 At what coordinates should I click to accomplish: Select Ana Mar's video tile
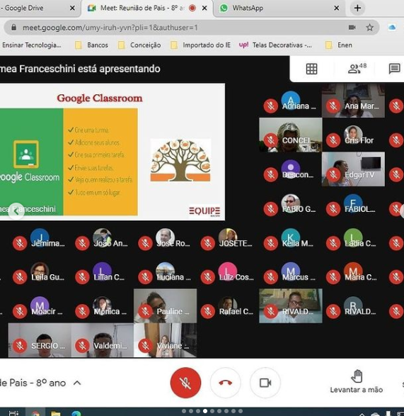[353, 101]
